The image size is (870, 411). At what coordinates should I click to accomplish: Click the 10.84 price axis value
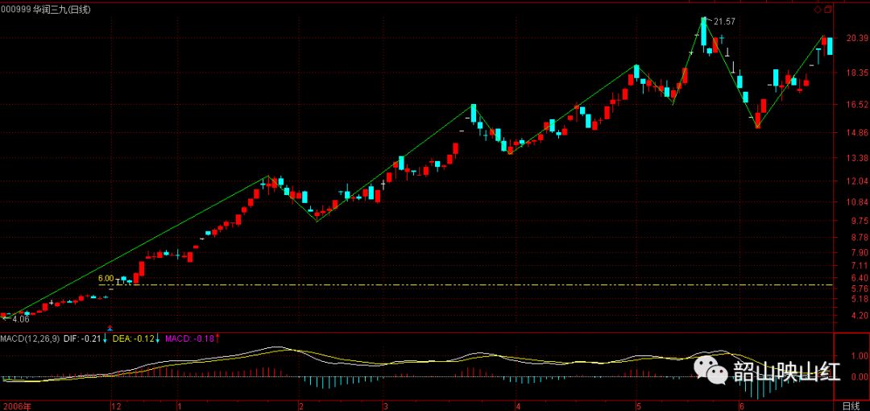click(x=857, y=202)
